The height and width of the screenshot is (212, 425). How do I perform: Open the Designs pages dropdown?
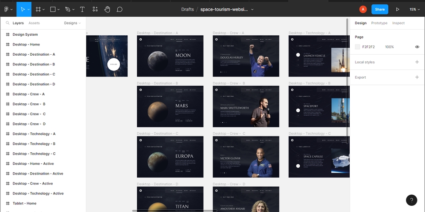(72, 23)
